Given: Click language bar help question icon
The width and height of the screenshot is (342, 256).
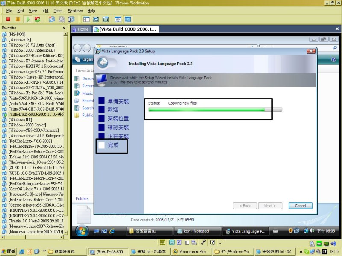Looking at the screenshot, I should point(212,242).
